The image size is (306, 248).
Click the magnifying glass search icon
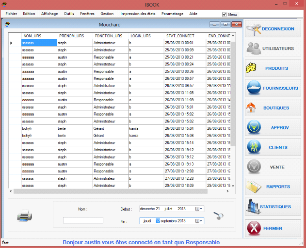[x=220, y=217]
